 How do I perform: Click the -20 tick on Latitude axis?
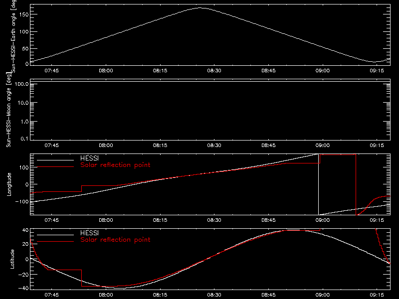[23, 275]
